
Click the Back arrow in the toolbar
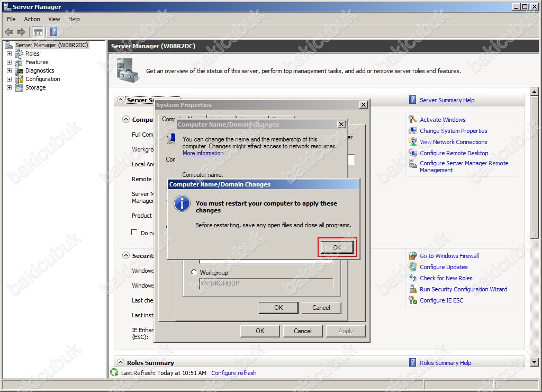click(x=9, y=32)
